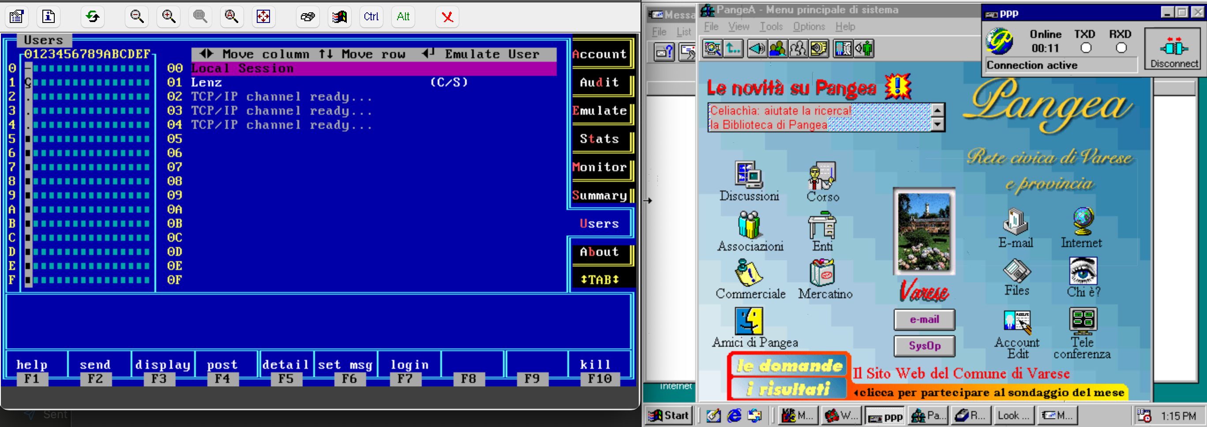Click the red X disconnect icon

click(x=447, y=16)
